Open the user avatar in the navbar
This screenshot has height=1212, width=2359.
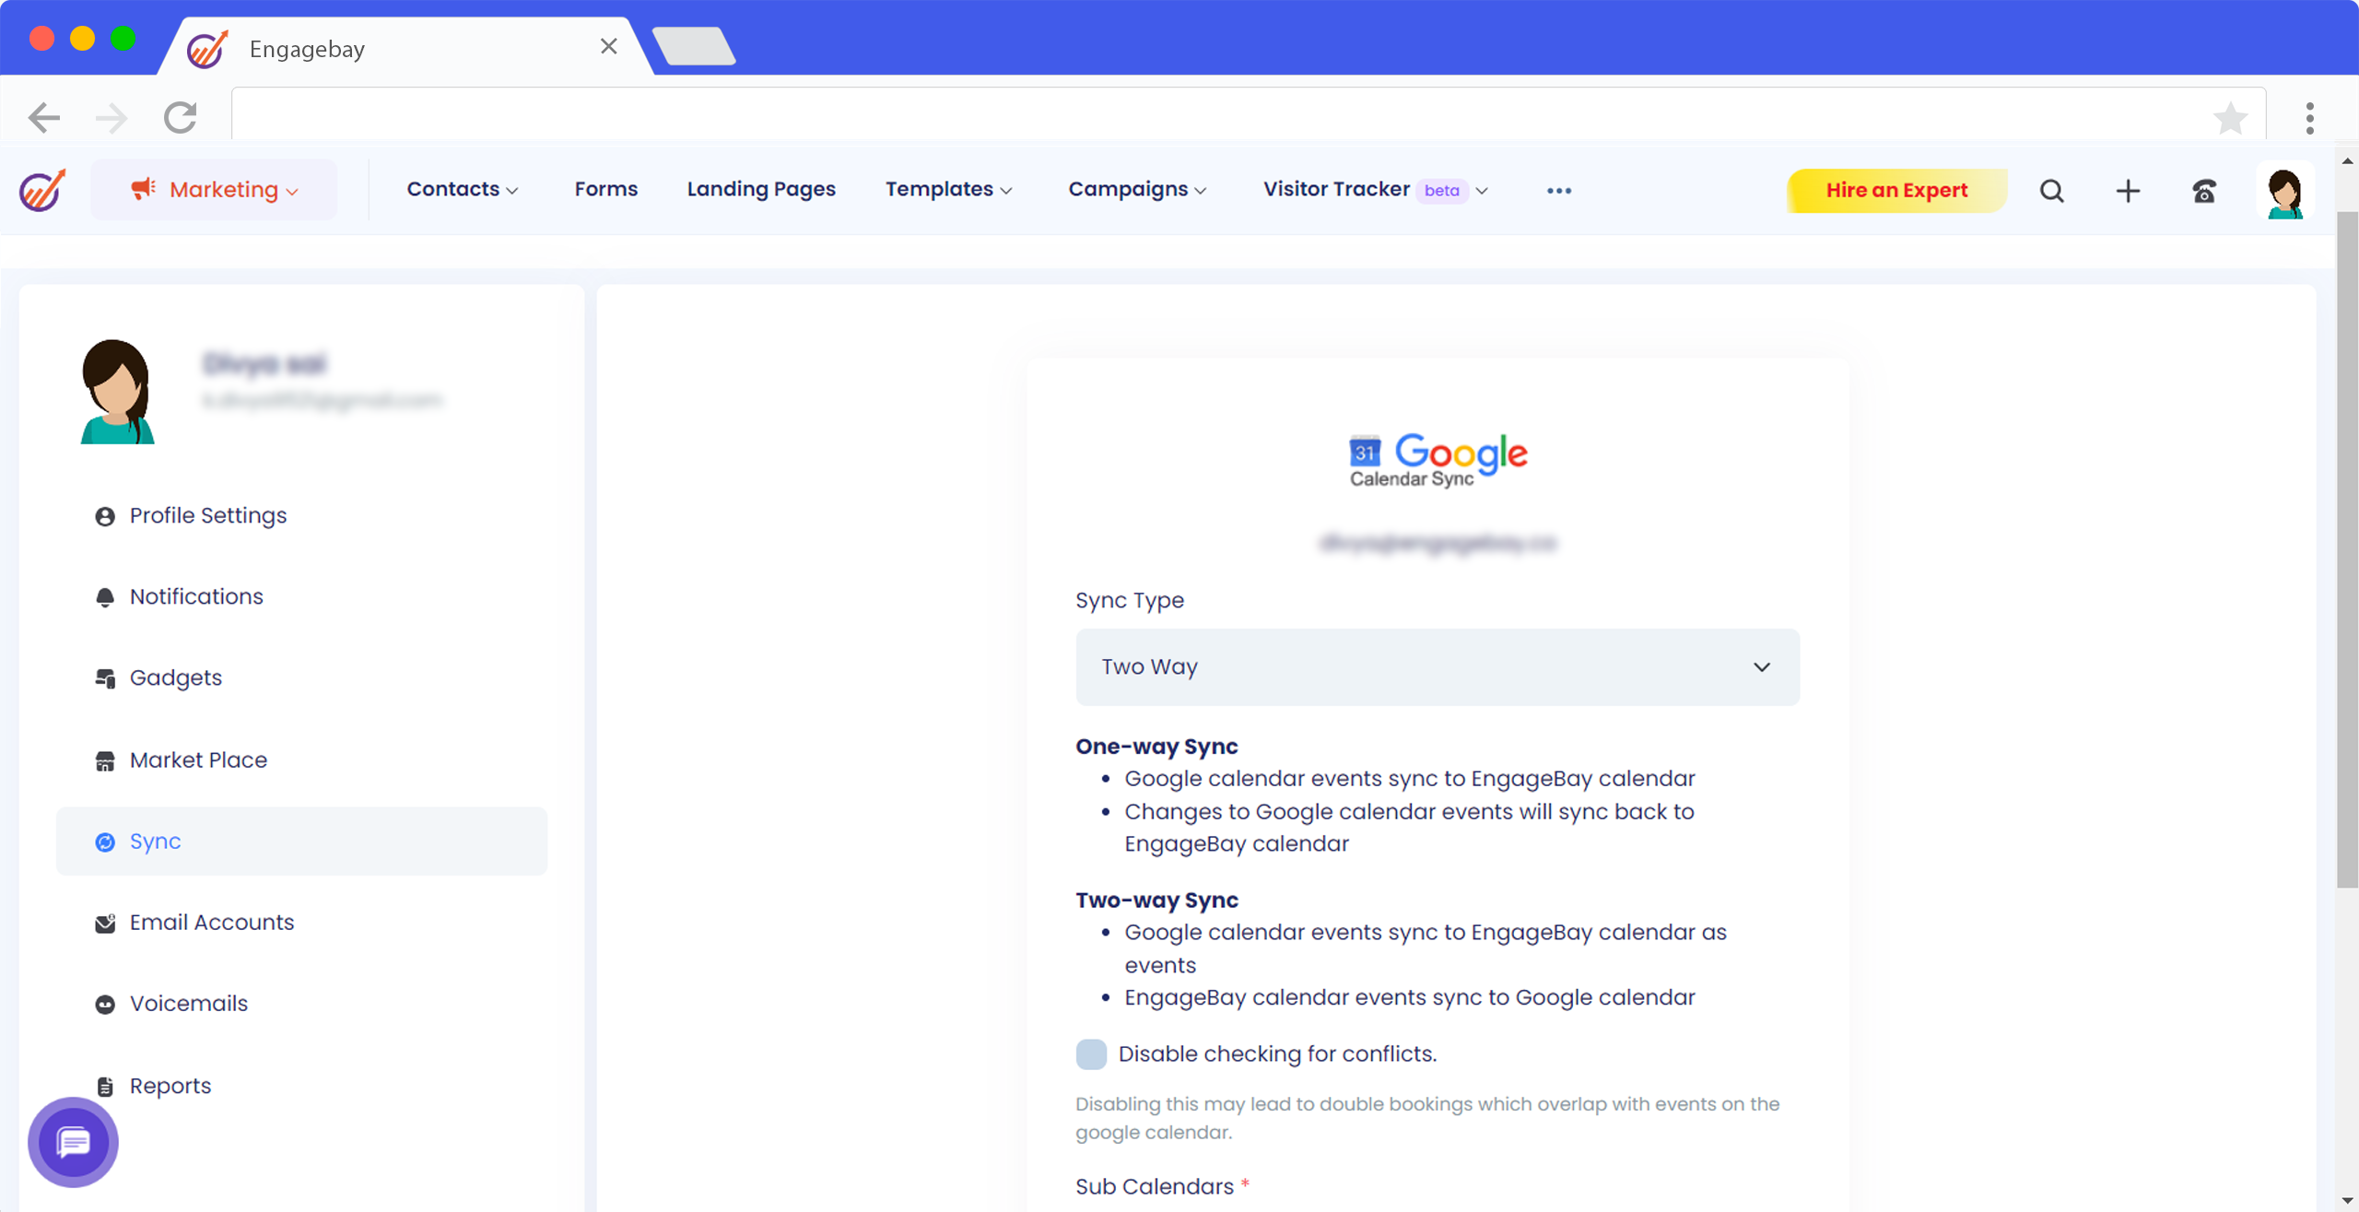click(x=2285, y=191)
